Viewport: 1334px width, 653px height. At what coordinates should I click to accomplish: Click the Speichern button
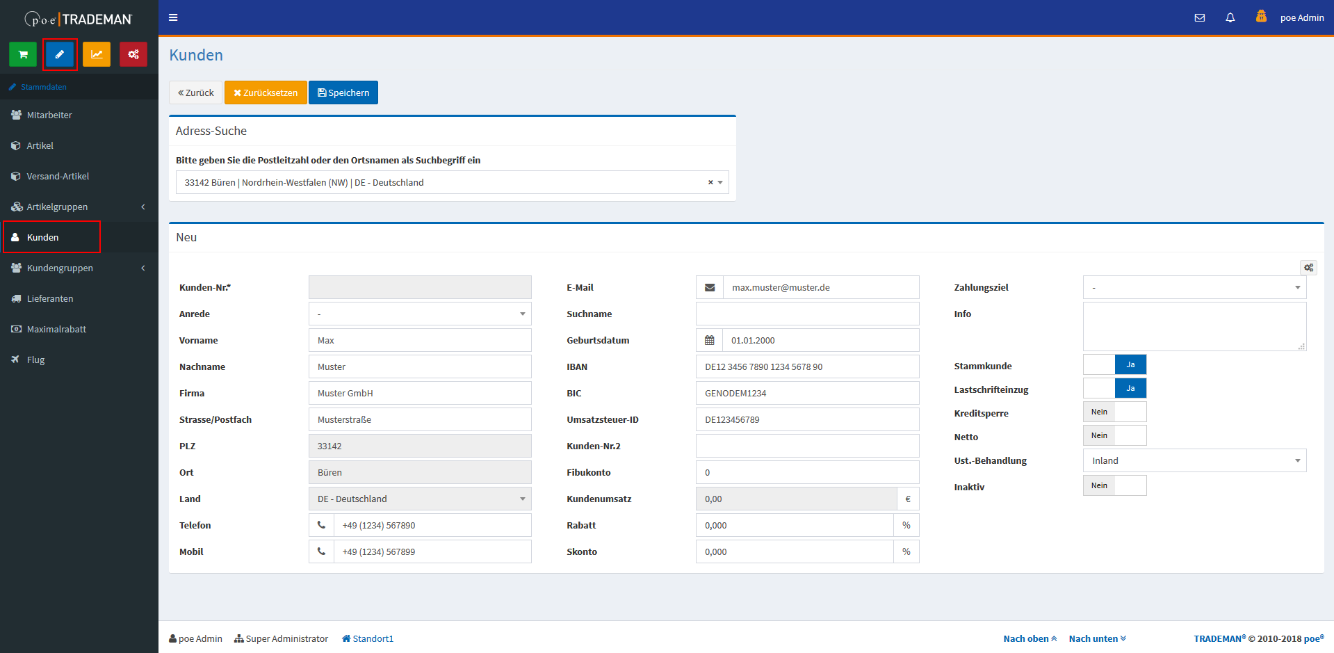click(343, 92)
